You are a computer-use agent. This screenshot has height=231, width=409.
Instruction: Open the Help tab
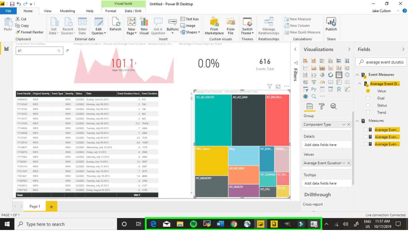(x=90, y=11)
